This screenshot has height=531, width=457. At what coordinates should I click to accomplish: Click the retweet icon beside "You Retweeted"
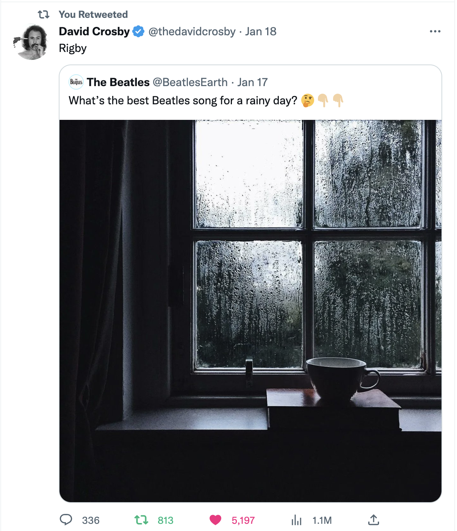coord(44,14)
